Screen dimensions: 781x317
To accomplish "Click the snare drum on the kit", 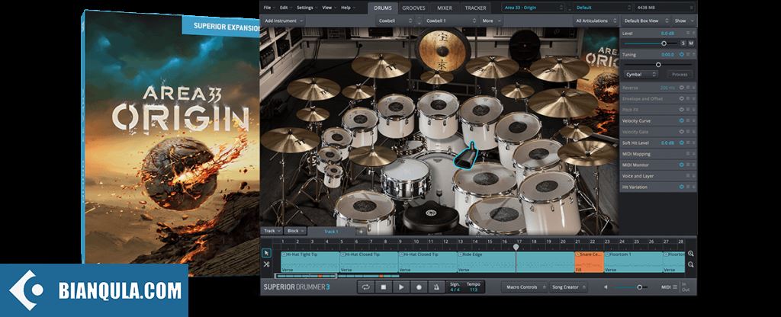I will tap(406, 178).
